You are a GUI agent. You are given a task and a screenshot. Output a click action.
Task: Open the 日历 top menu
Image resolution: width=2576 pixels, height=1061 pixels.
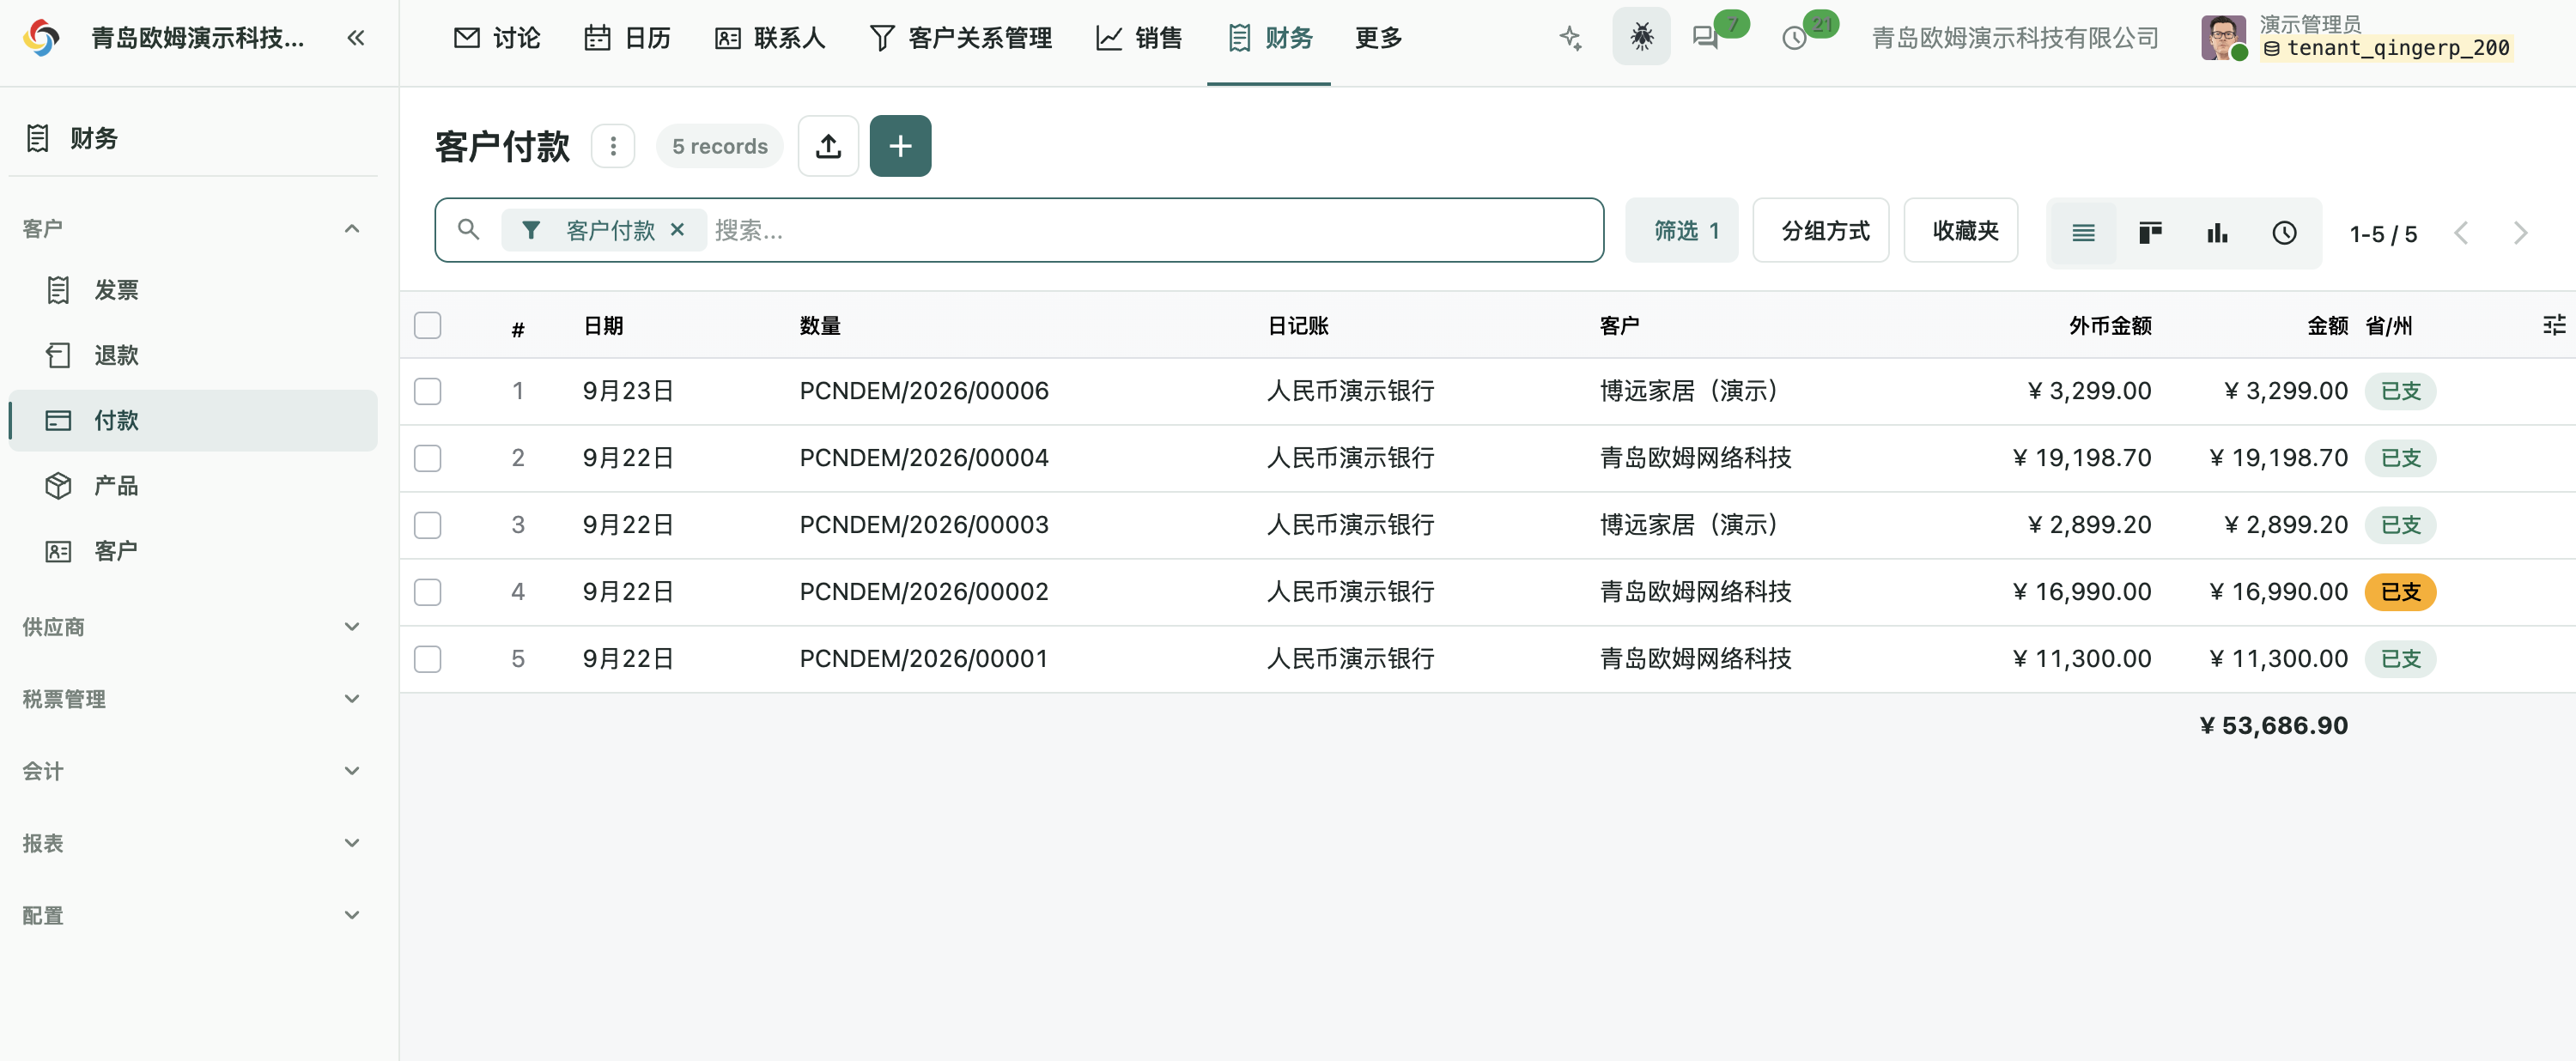(x=627, y=38)
